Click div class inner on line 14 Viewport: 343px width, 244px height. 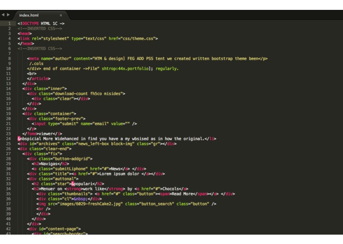pos(44,88)
